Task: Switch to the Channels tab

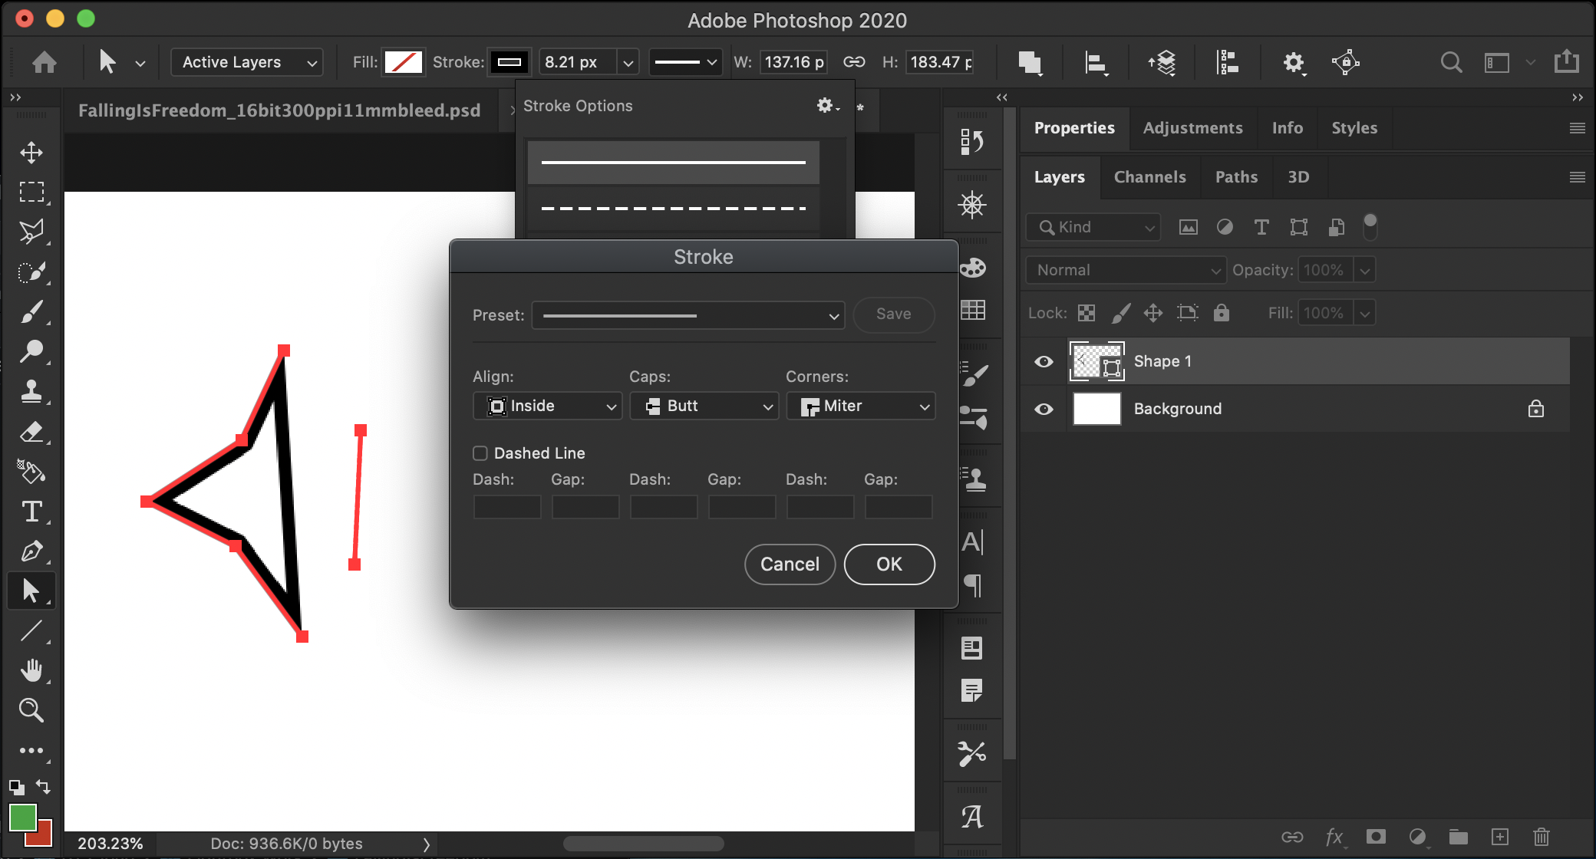Action: pyautogui.click(x=1149, y=176)
